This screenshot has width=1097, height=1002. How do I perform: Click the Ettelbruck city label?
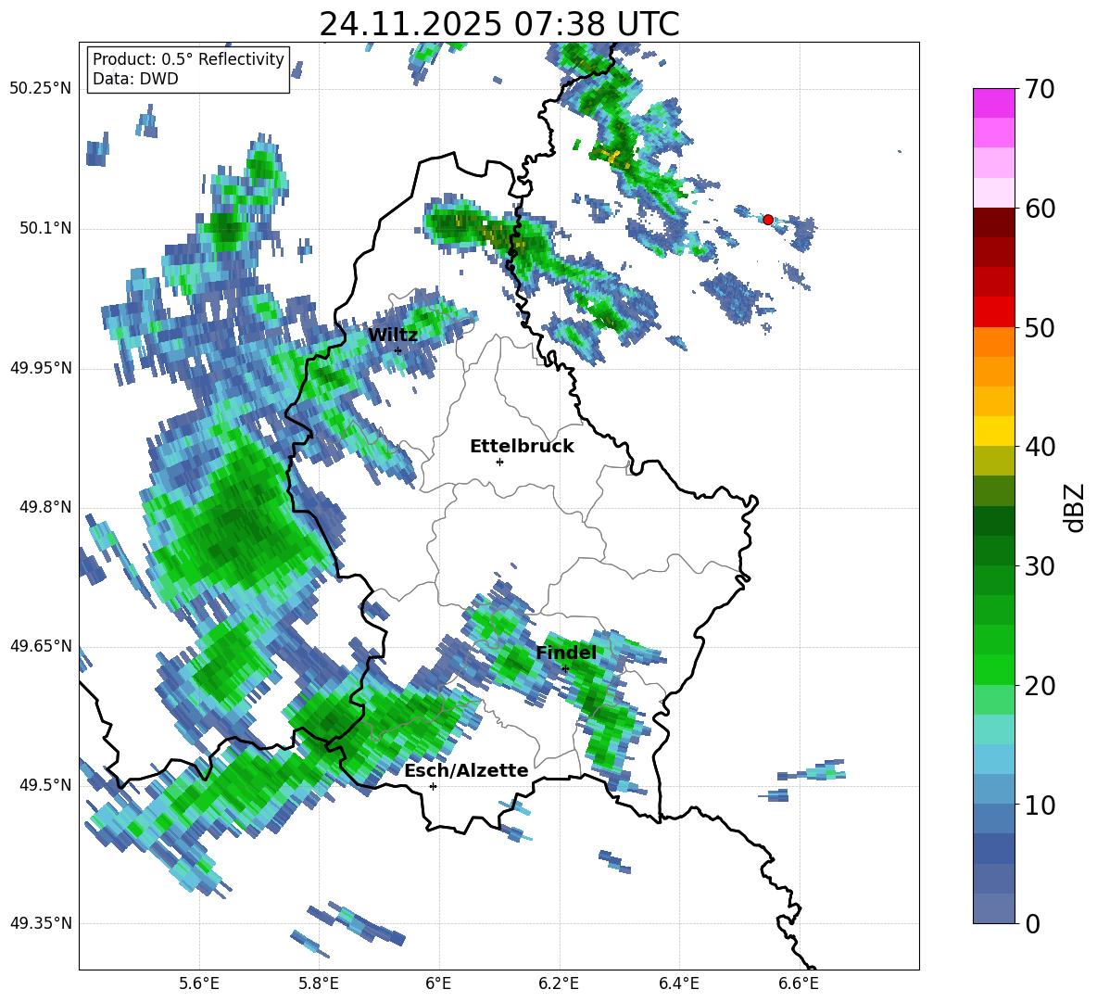[522, 447]
